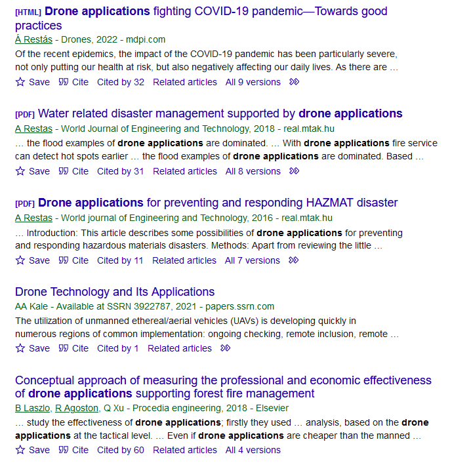The image size is (450, 463).
Task: Save the COVID-19 pandemic drone article
Action: (x=32, y=82)
